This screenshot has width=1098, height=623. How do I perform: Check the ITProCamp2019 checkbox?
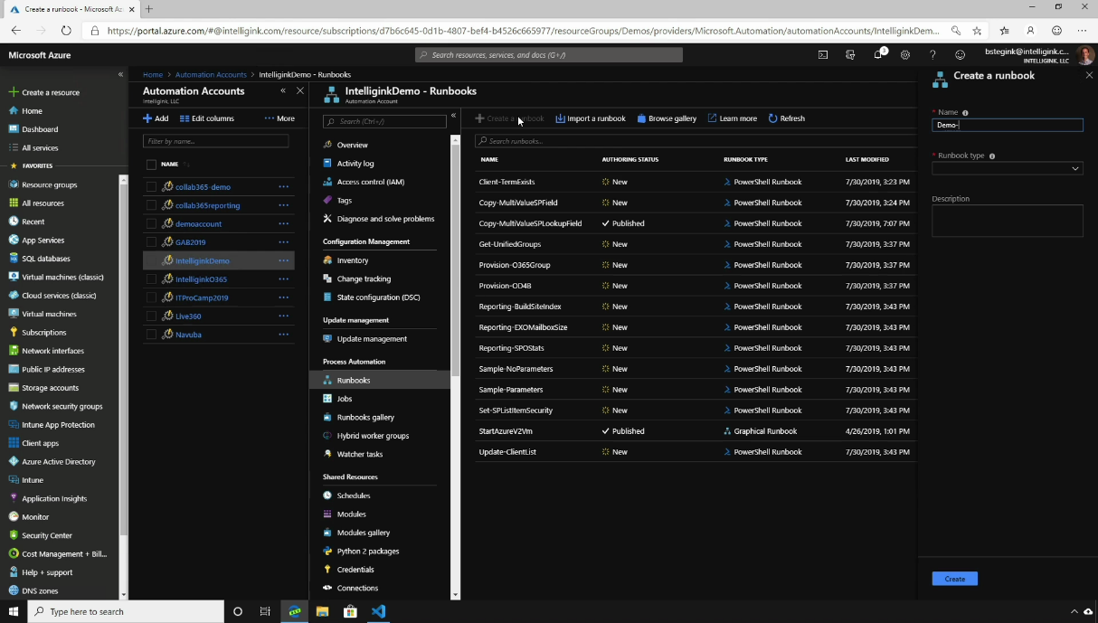pyautogui.click(x=151, y=297)
